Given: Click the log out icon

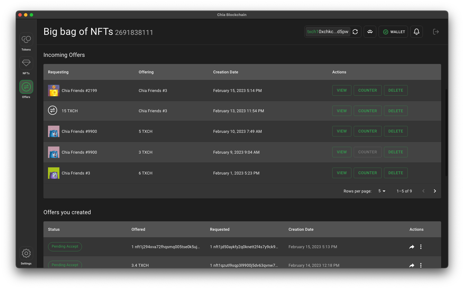Looking at the screenshot, I should click(x=436, y=32).
